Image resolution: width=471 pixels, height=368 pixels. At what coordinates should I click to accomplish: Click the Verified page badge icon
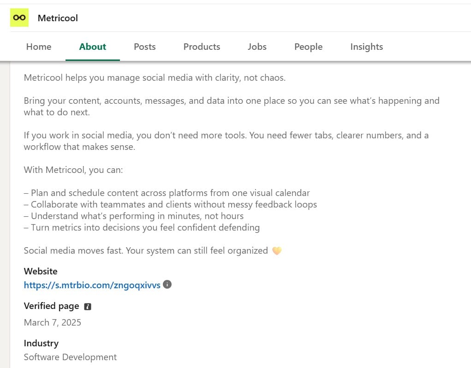click(87, 307)
